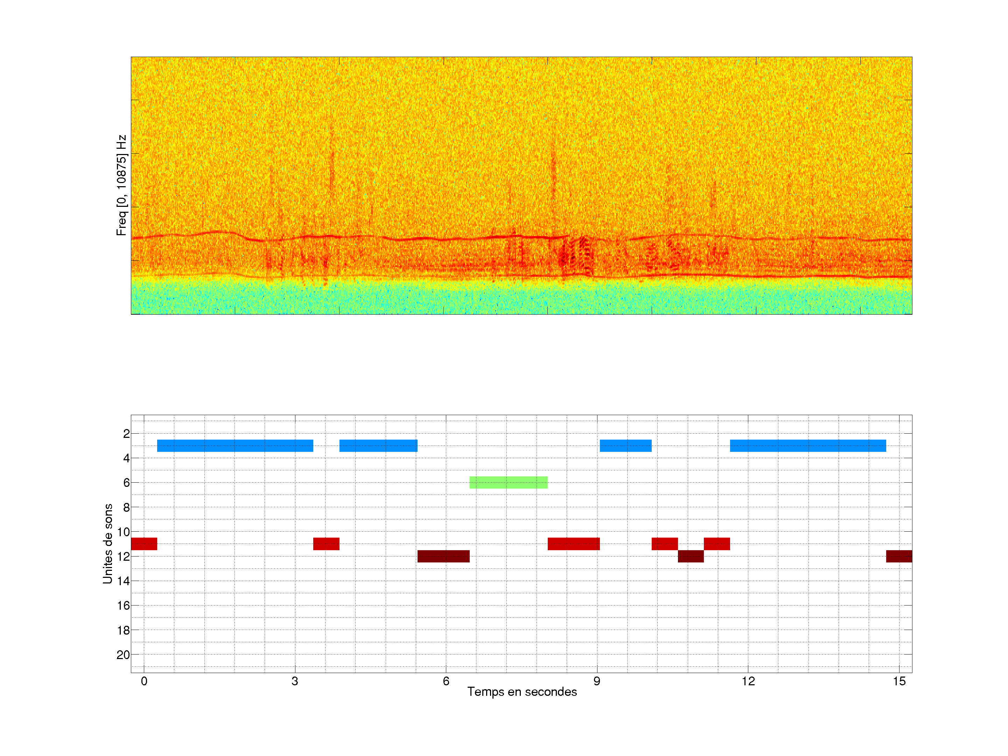Viewport: 1008px width, 756px height.
Task: Click the y-axis tick label 20
Action: (x=123, y=655)
